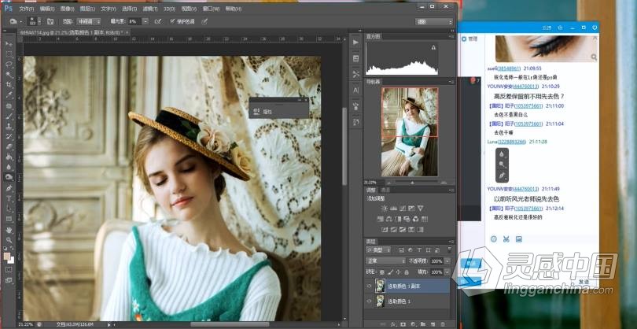Toggle lock all padlock
Screen dimensions: 637x329
point(407,272)
